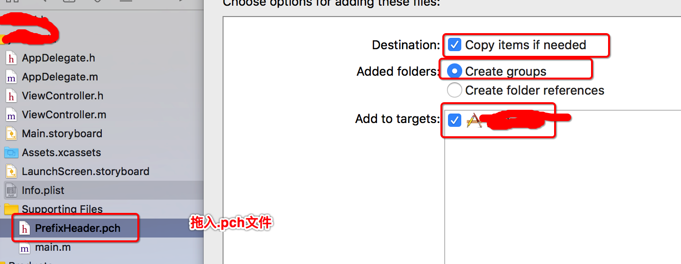Viewport: 681px width, 264px height.
Task: Click the Main.storyboard file icon
Action: 11,134
